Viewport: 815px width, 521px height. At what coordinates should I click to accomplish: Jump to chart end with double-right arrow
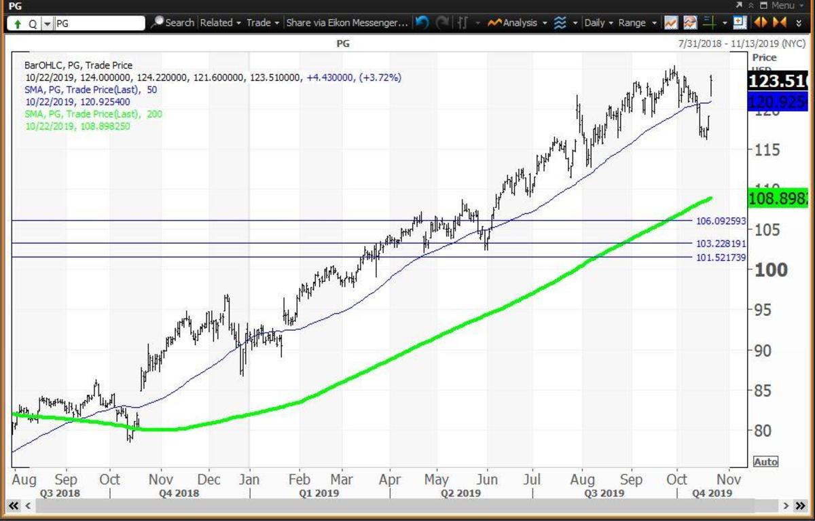pyautogui.click(x=801, y=506)
